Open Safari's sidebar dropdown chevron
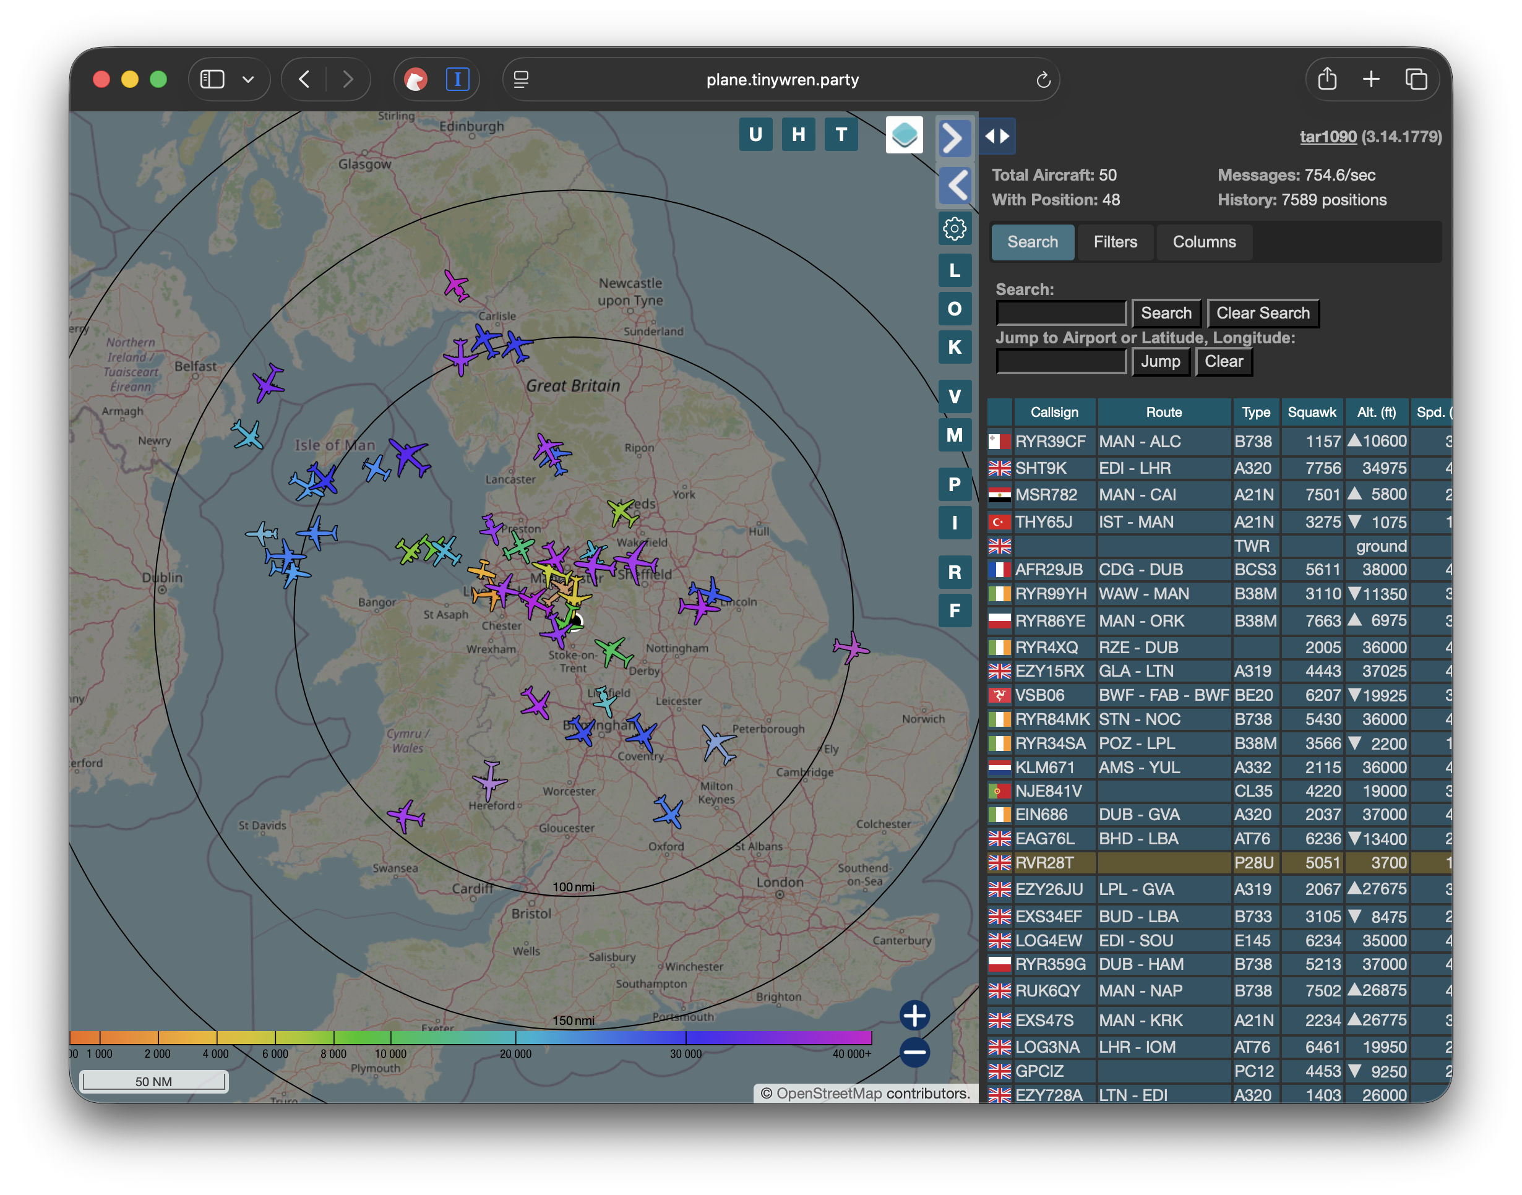1522x1195 pixels. [249, 79]
